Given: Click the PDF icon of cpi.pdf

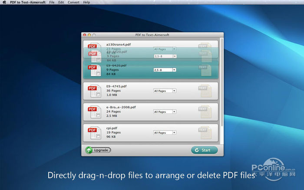Looking at the screenshot, I should [x=94, y=133].
